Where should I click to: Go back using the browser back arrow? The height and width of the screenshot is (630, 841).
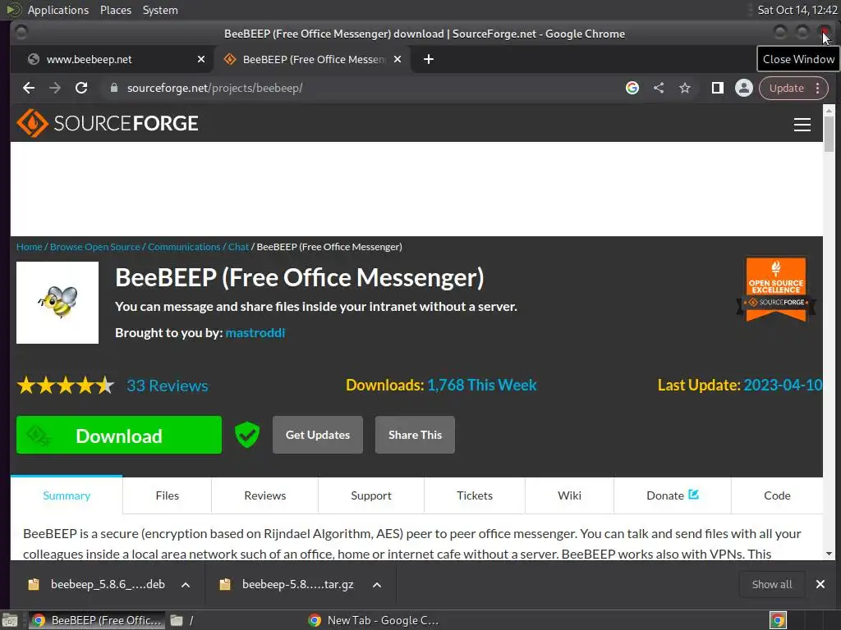(x=29, y=88)
